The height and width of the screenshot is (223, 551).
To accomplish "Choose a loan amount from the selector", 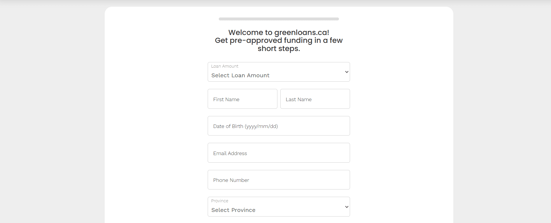I will (279, 72).
